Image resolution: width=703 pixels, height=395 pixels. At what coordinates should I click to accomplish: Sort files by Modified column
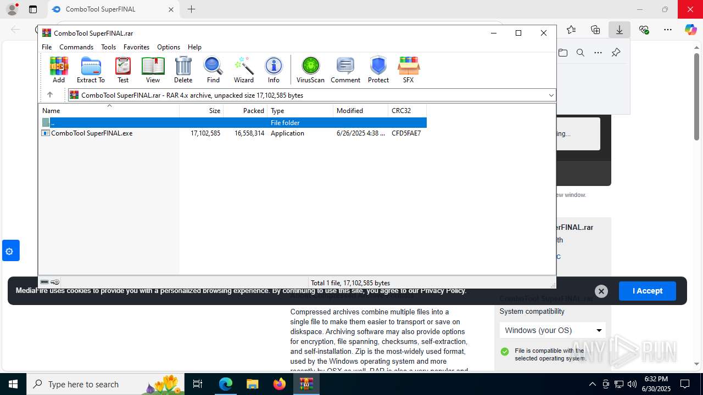(361, 110)
